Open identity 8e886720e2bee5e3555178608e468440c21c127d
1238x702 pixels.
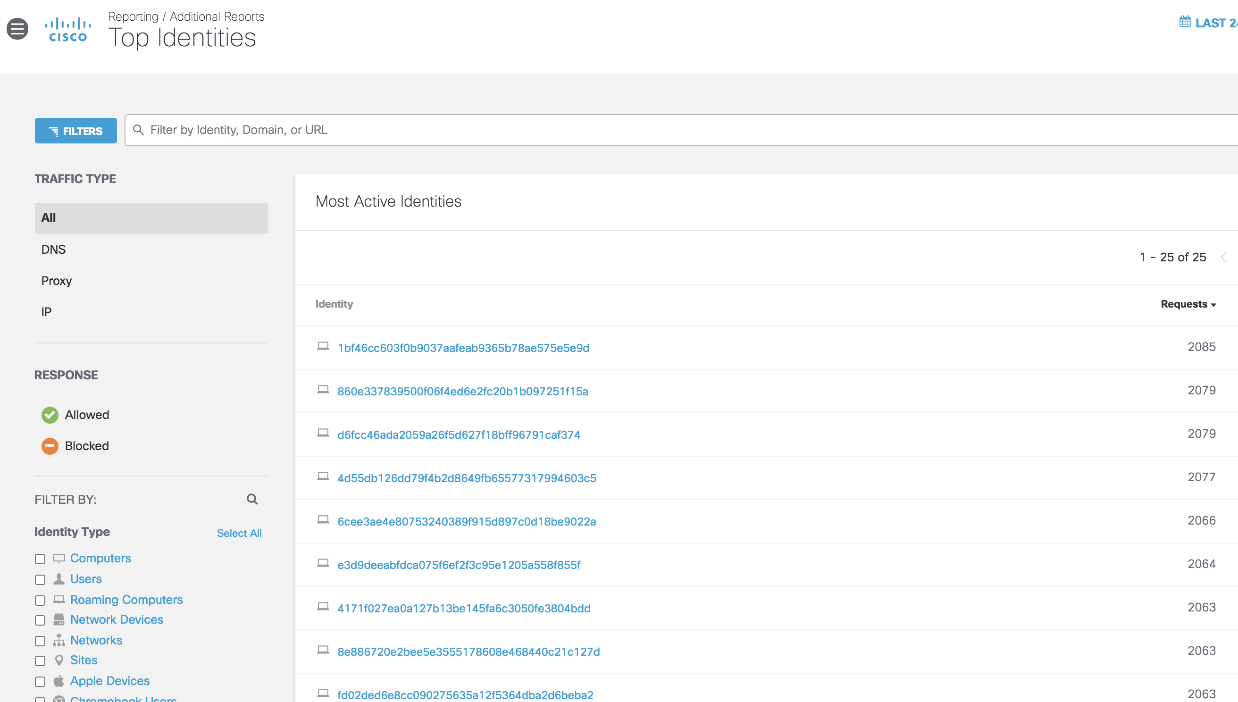468,652
